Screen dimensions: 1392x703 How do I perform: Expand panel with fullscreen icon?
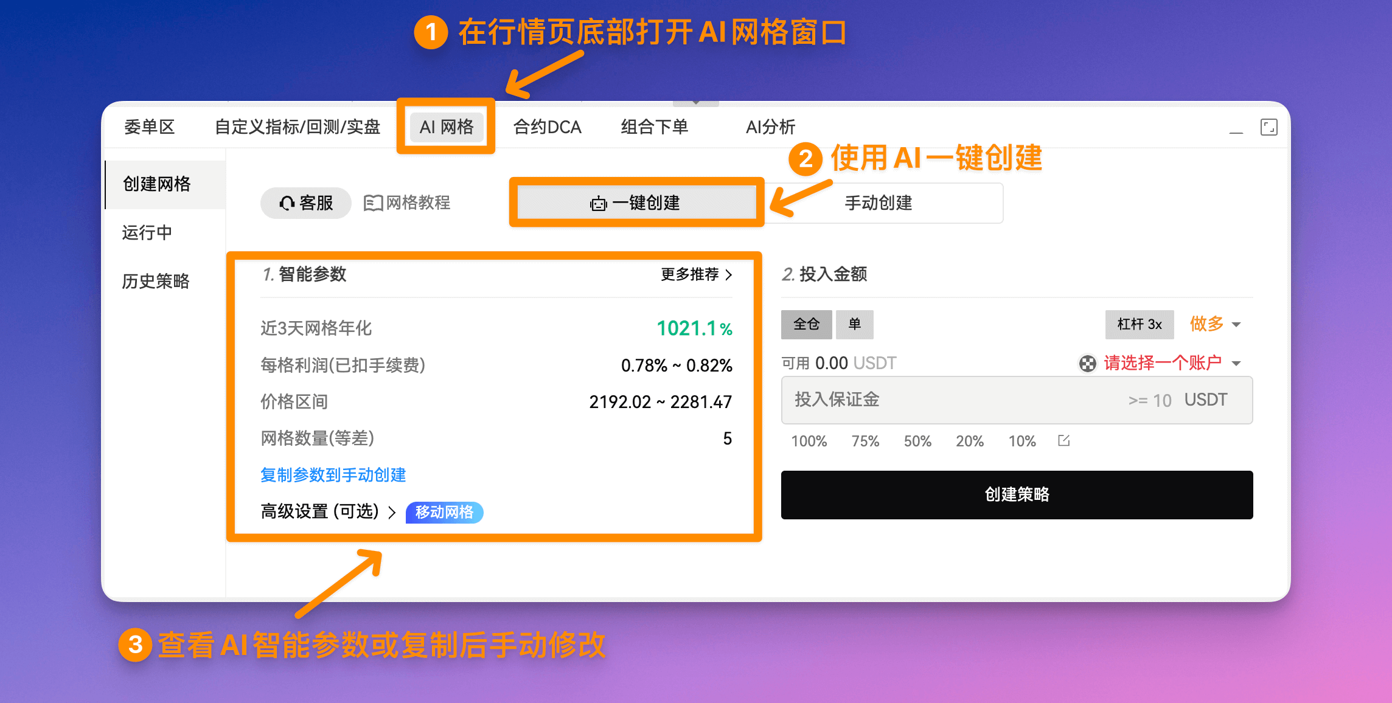click(x=1268, y=127)
